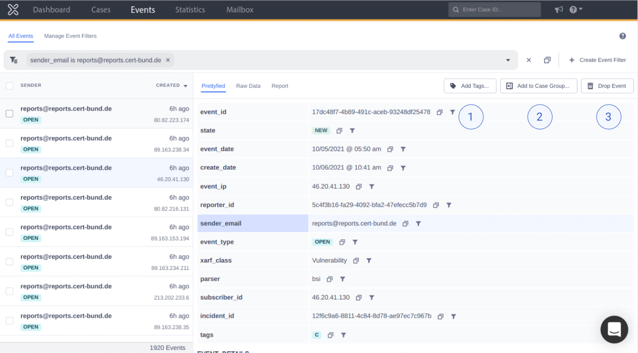Image resolution: width=638 pixels, height=353 pixels.
Task: Check the event from 80.82.223.174
Action: coord(10,114)
